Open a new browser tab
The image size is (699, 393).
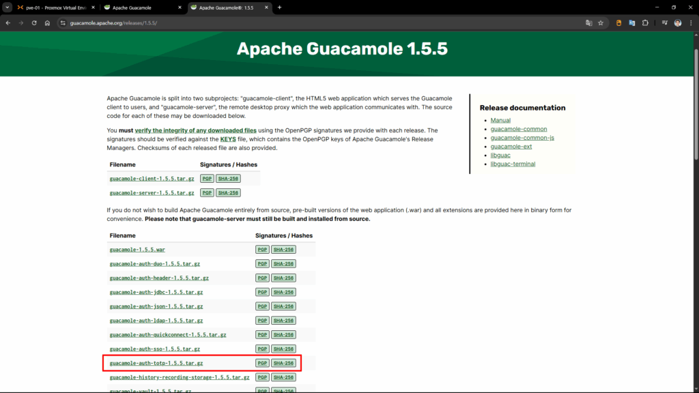click(x=279, y=8)
